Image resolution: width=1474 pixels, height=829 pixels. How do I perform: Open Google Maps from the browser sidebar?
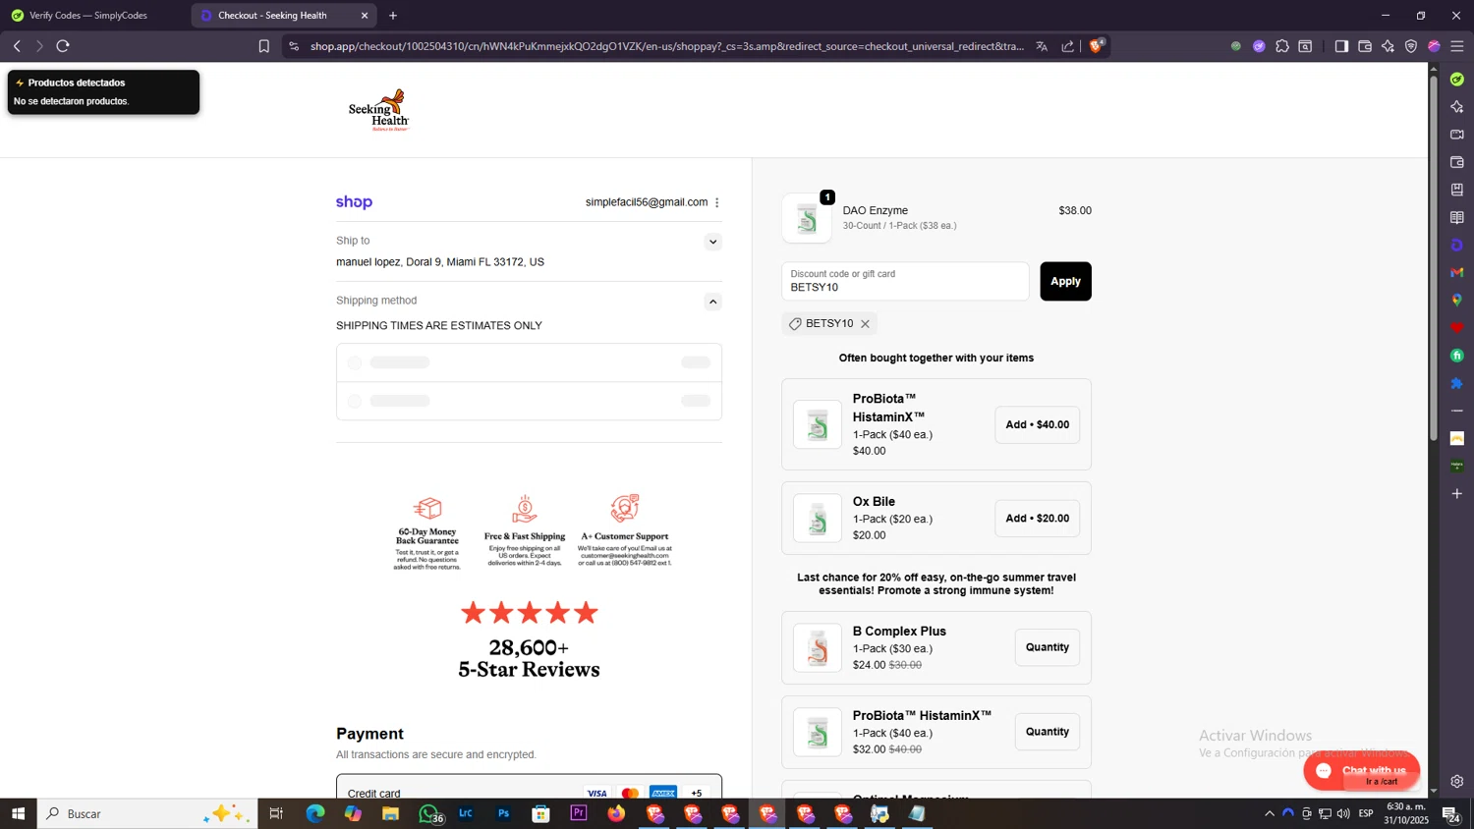tap(1457, 300)
